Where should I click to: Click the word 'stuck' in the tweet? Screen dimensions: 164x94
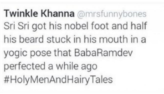click(x=59, y=39)
